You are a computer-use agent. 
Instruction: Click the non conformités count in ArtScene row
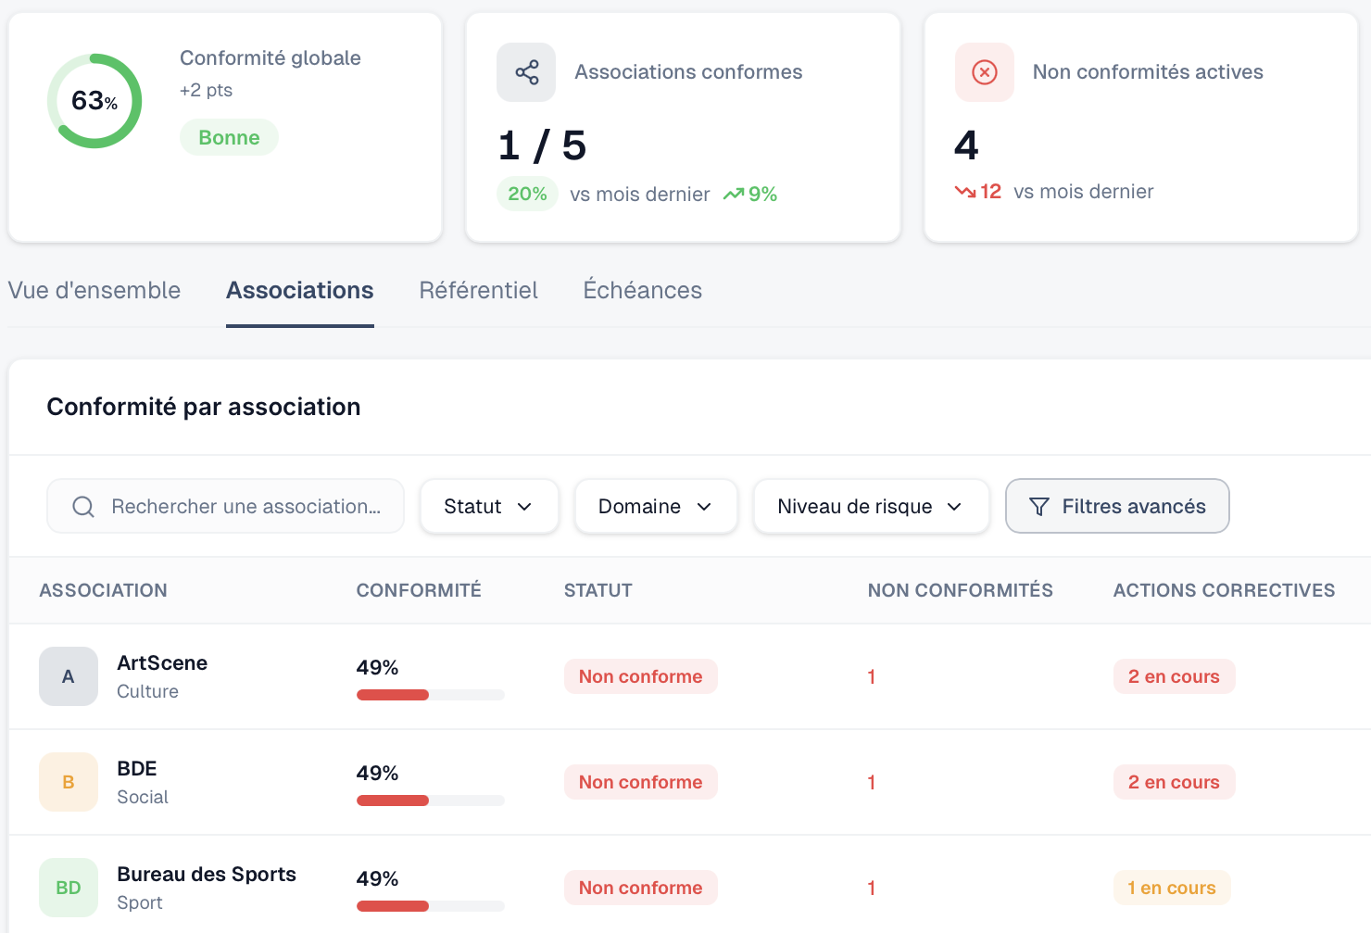click(x=872, y=676)
